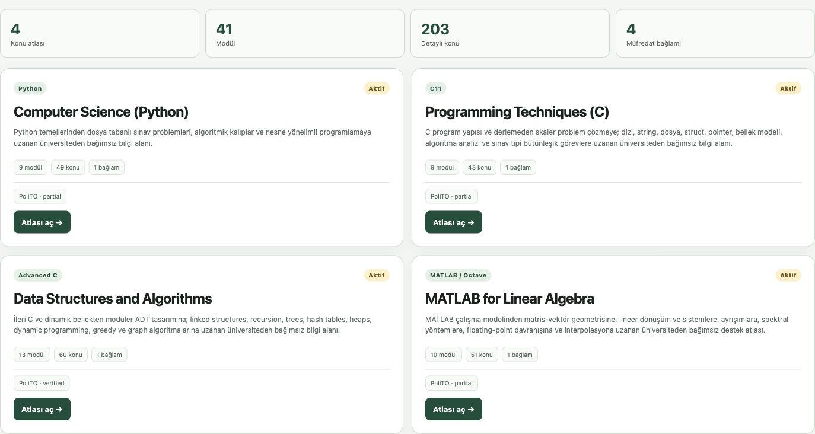Click the '60 konu' chip
The image size is (815, 434).
(x=71, y=355)
